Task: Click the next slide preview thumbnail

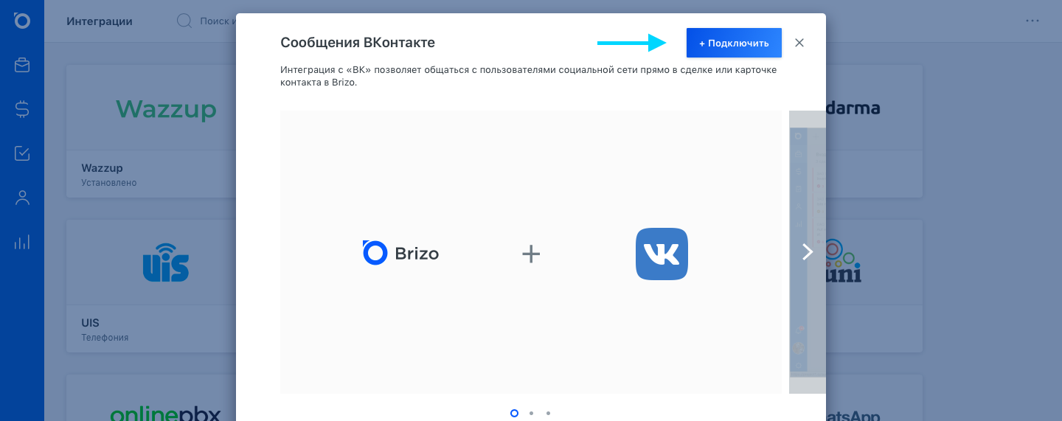Action: (808, 252)
